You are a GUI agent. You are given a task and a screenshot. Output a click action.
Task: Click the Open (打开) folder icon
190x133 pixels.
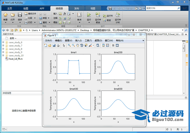(12, 15)
